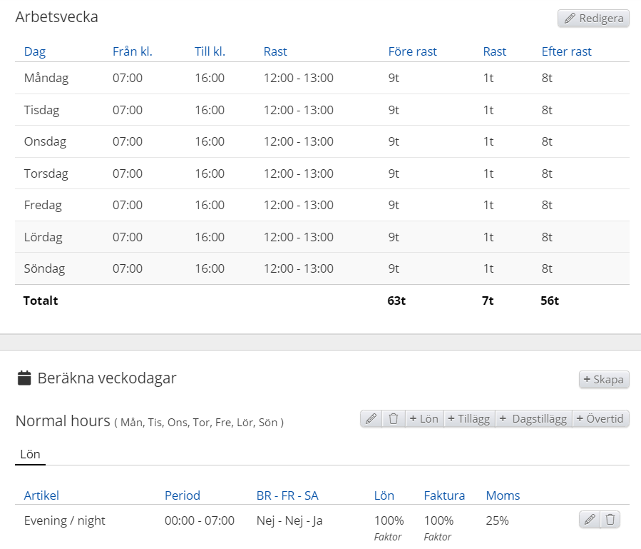Add a Tillägg entry
The image size is (641, 549).
[468, 419]
